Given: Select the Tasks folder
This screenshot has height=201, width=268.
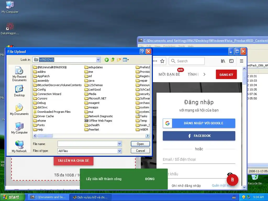Looking at the screenshot, I should 142,116.
